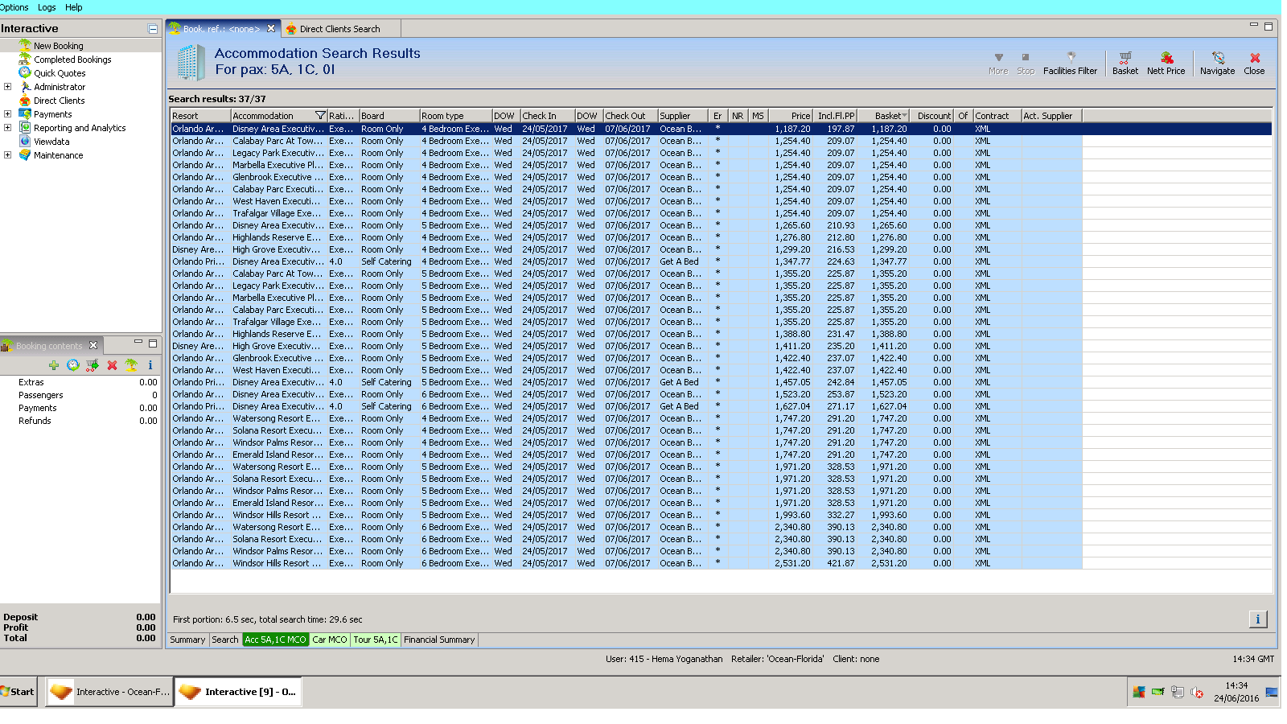This screenshot has width=1287, height=724.
Task: Switch to Direct Clients Search tab
Action: pyautogui.click(x=339, y=29)
